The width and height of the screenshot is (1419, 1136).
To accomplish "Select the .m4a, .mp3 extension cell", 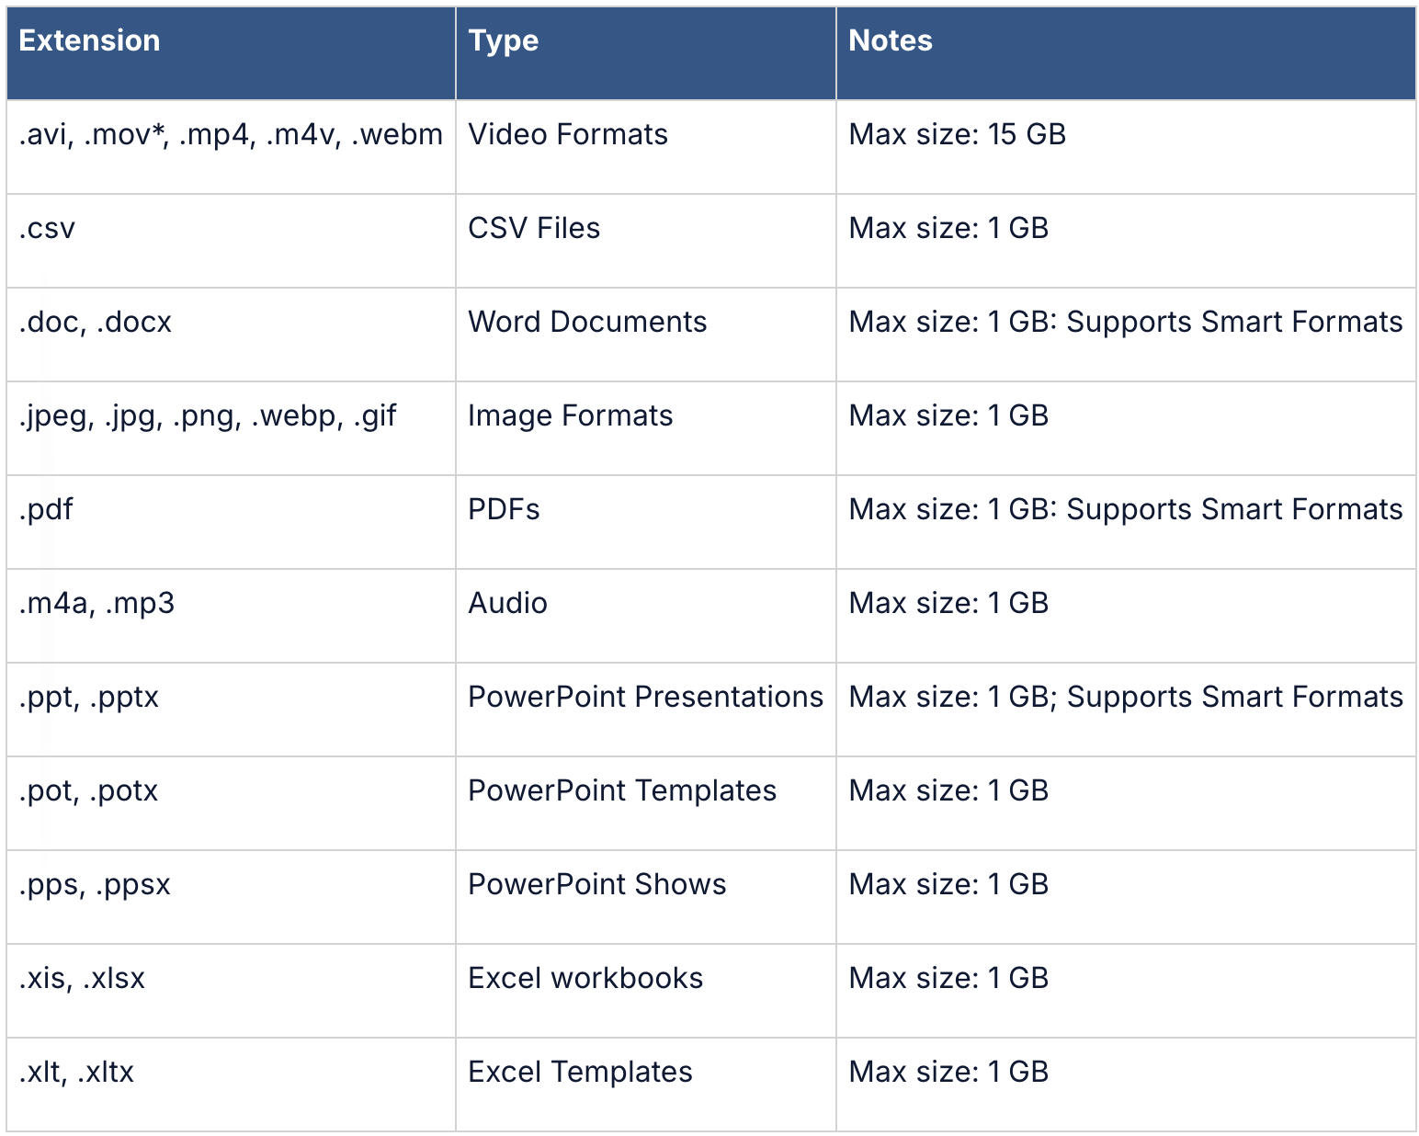I will [x=96, y=604].
